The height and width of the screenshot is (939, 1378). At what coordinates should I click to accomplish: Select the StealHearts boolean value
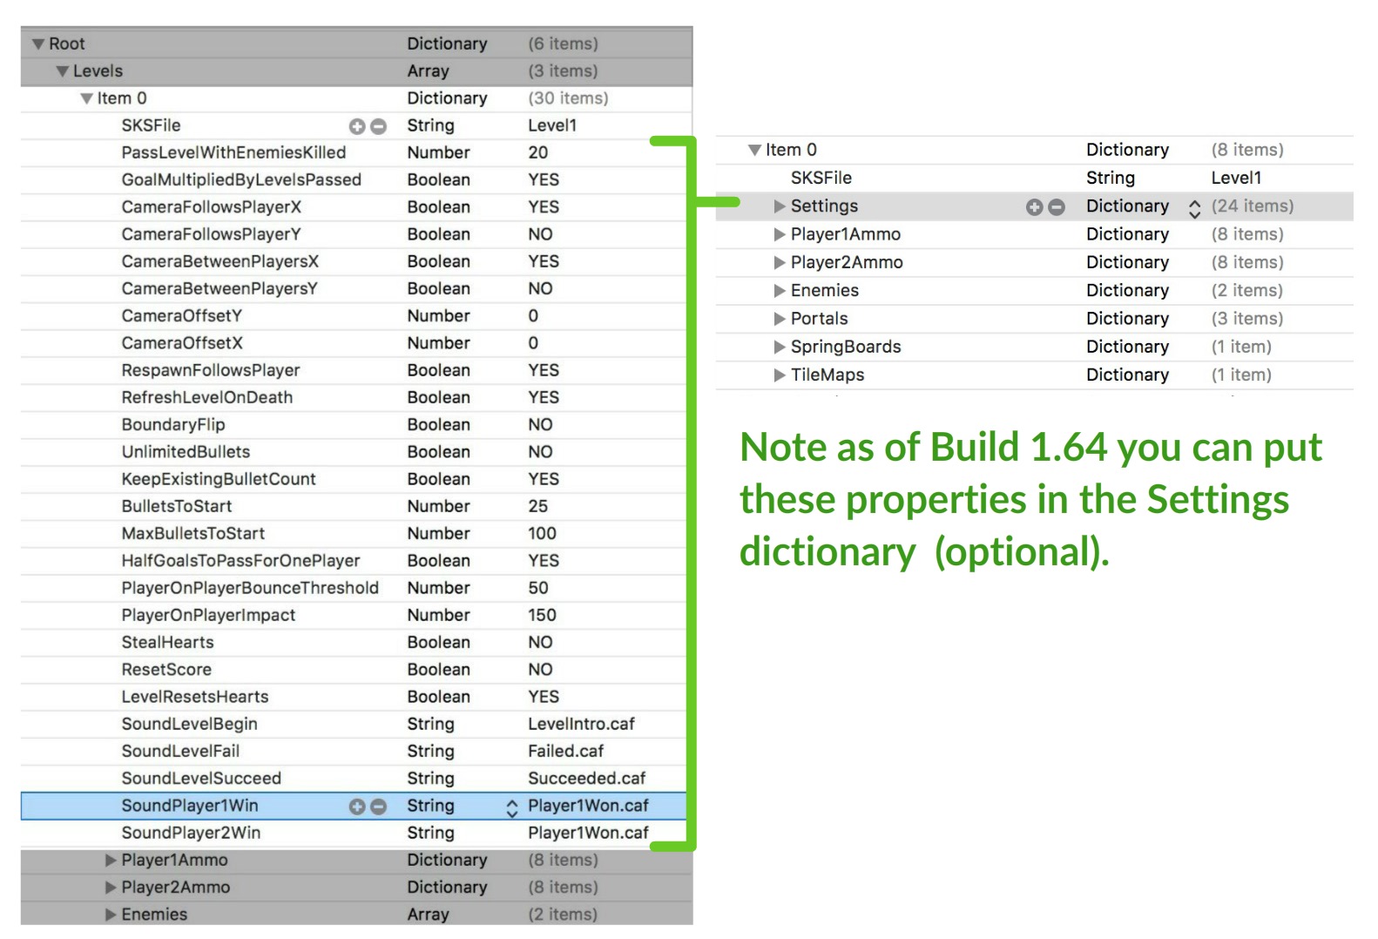pyautogui.click(x=540, y=643)
